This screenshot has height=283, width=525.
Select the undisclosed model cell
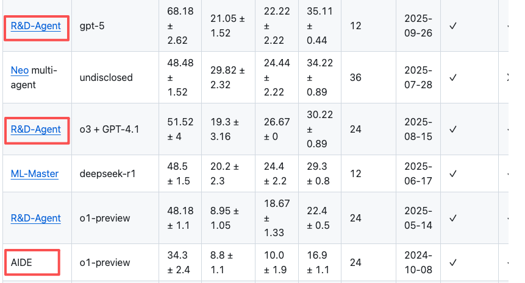[x=106, y=78]
